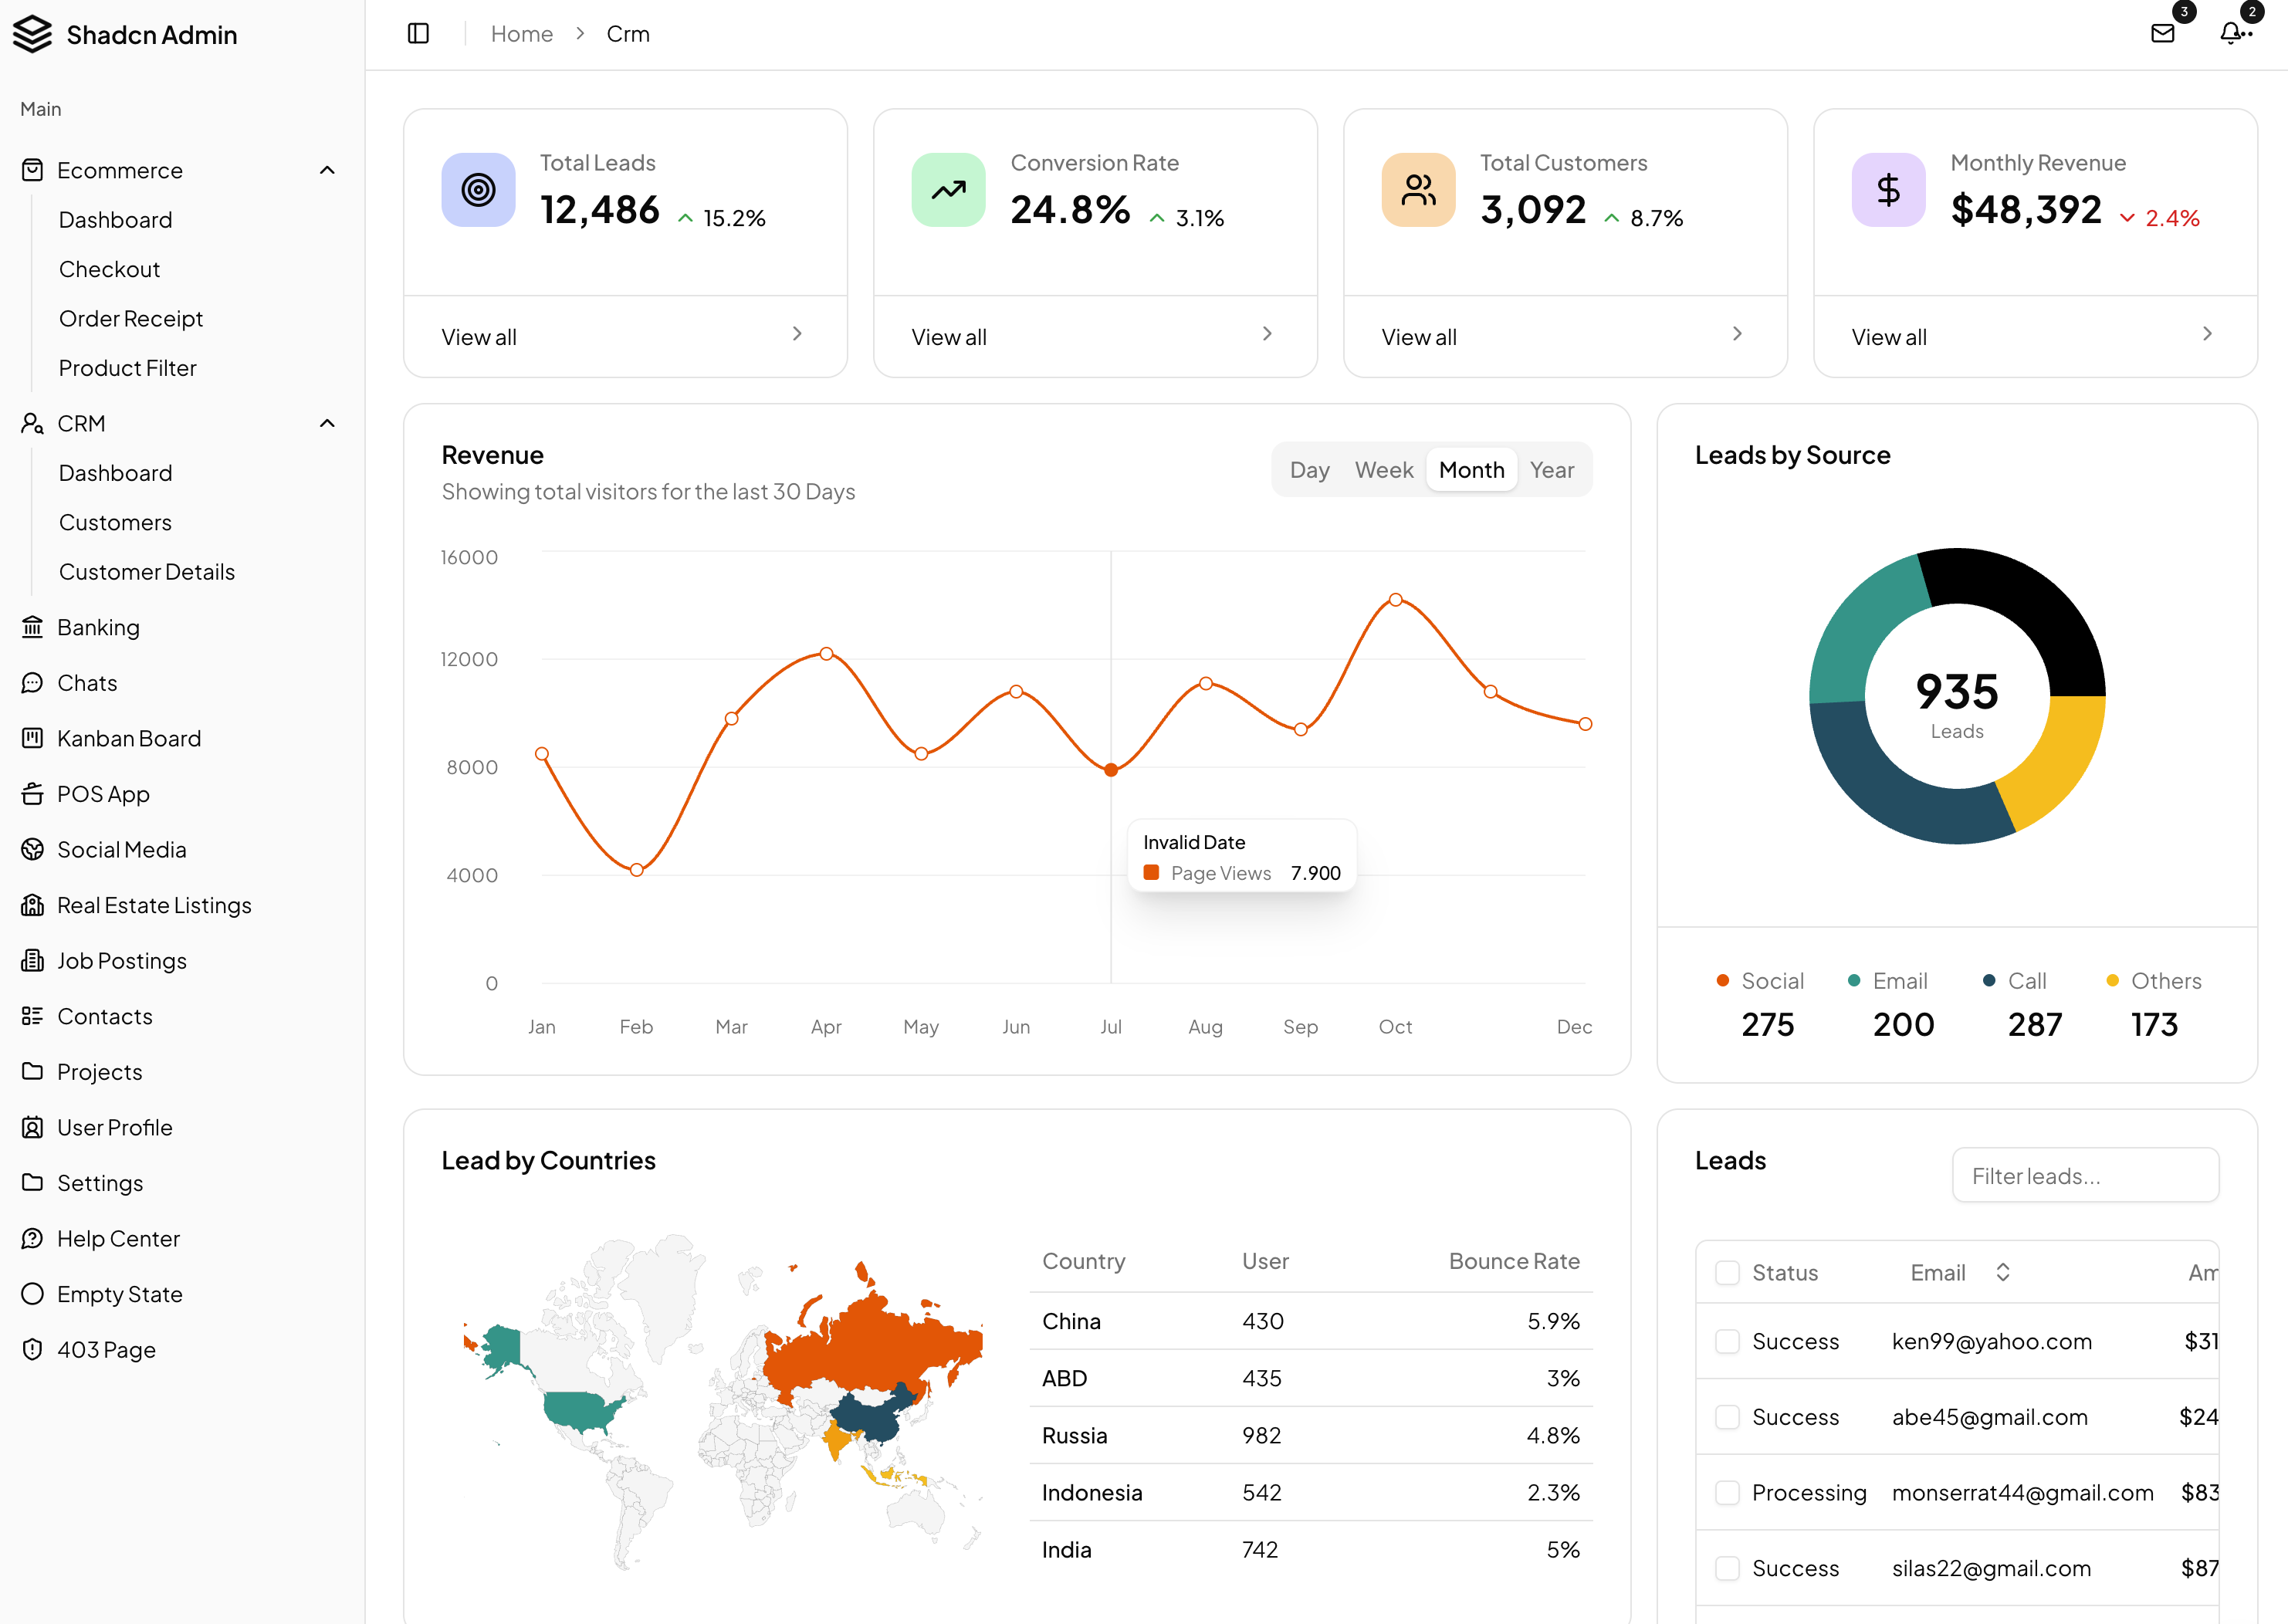Click the Shadcn Admin logo

[x=32, y=34]
